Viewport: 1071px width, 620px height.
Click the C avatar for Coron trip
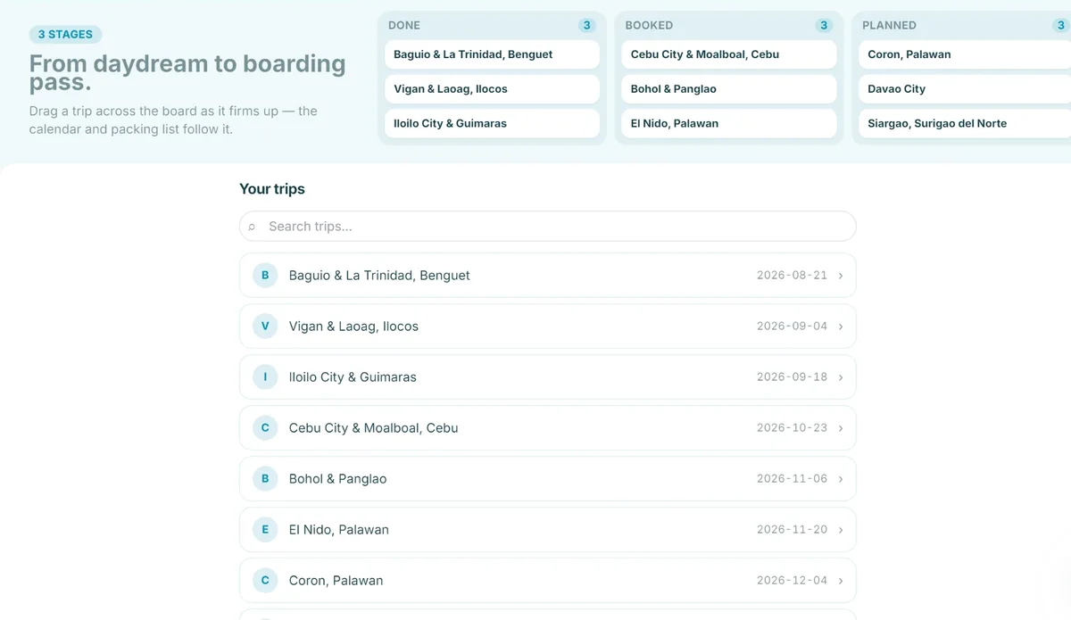[x=265, y=580]
